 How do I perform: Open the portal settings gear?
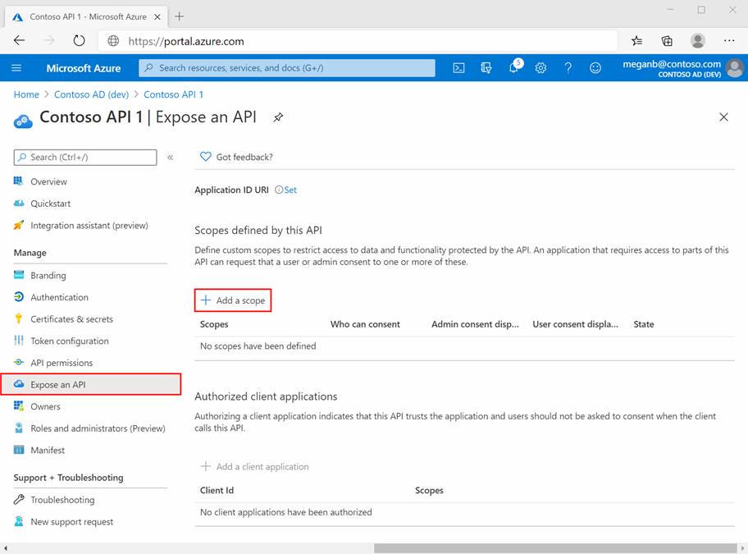(540, 68)
